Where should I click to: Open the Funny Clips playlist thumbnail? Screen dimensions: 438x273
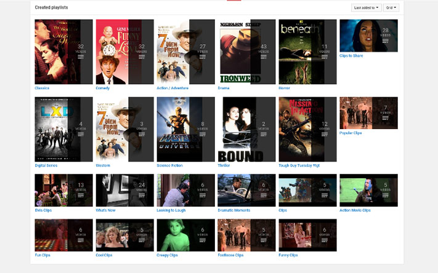(308, 235)
